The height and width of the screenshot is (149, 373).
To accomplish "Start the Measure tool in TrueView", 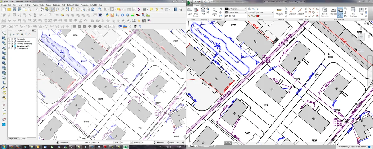I will [279, 11].
